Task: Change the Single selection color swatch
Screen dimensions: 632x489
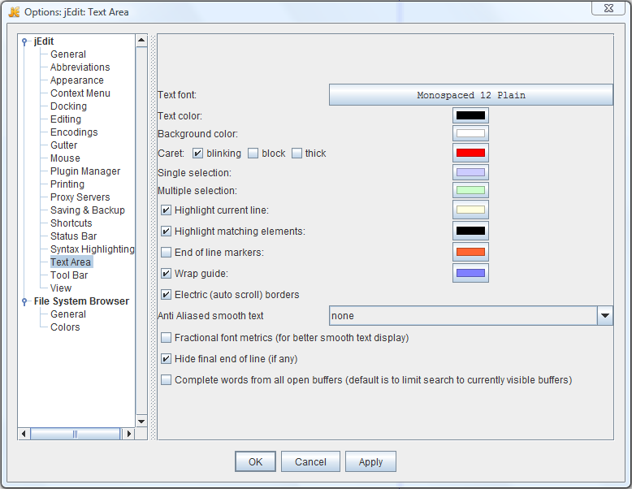Action: click(470, 172)
